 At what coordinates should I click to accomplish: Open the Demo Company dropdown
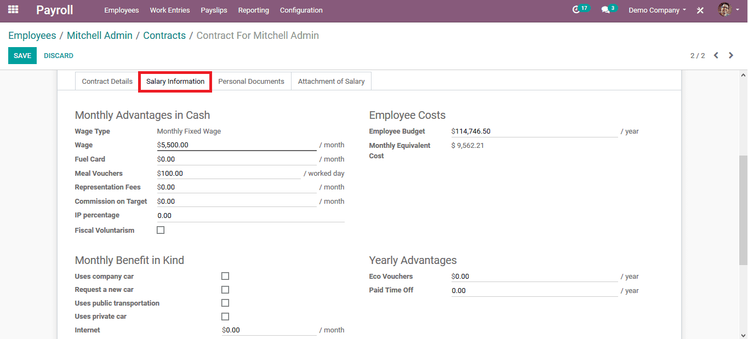[x=655, y=10]
